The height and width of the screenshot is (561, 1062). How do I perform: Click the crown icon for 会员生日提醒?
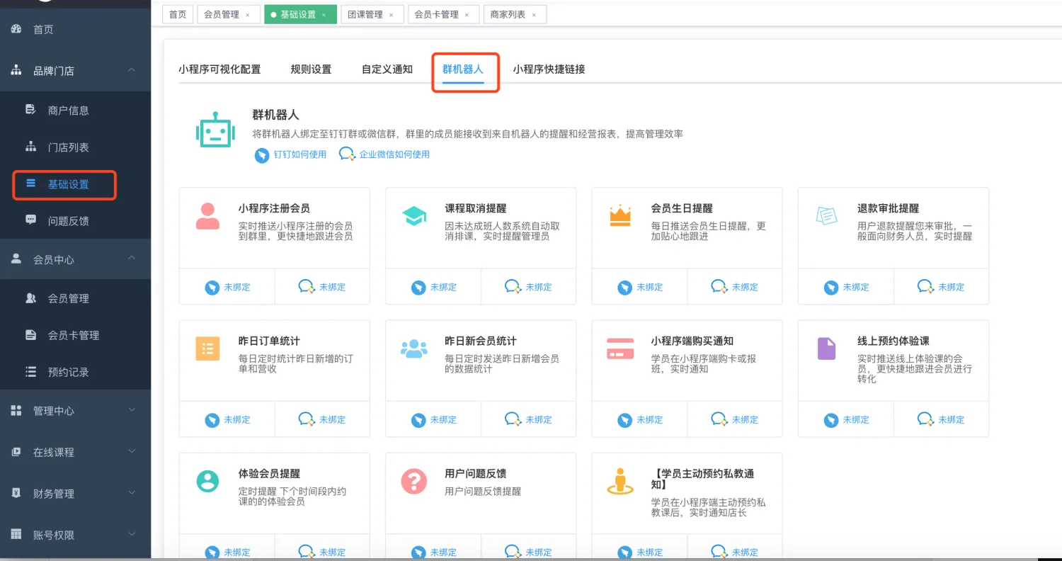click(x=620, y=216)
